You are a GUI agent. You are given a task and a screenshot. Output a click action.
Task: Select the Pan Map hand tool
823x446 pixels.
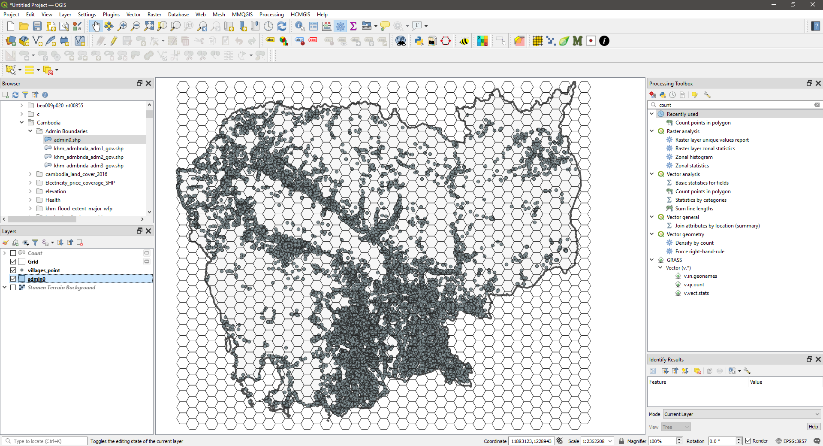(x=96, y=26)
